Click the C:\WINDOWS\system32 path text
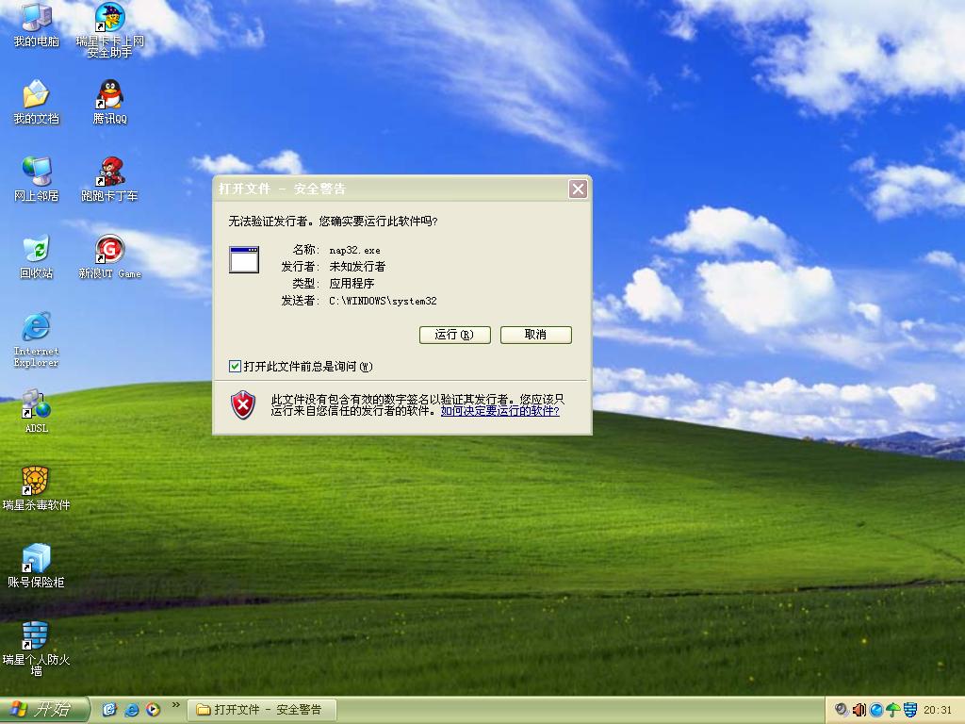This screenshot has height=724, width=965. tap(383, 301)
